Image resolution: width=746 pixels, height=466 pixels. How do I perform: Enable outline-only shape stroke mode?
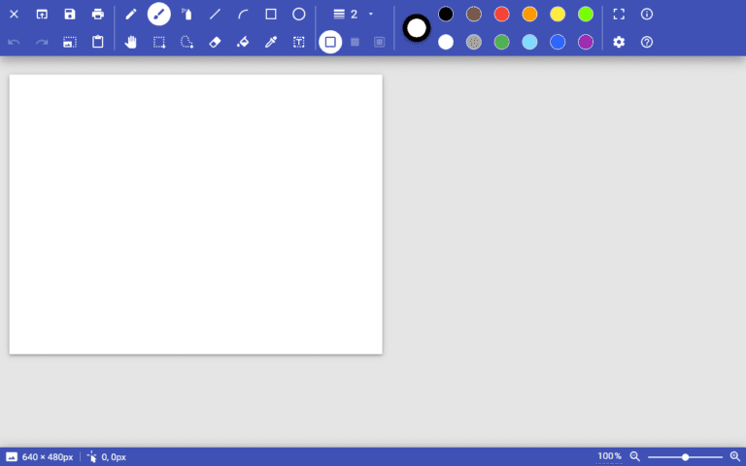pyautogui.click(x=330, y=43)
